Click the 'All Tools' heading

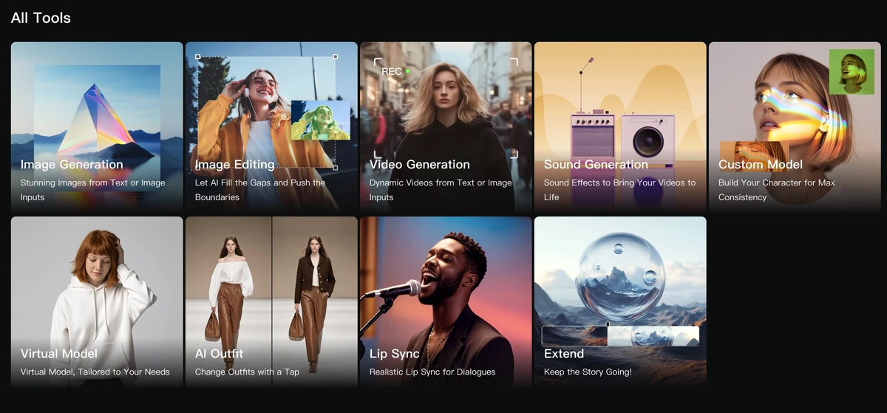41,18
